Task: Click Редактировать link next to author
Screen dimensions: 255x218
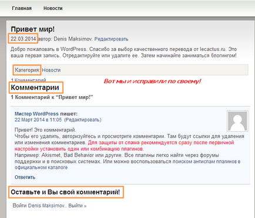Action: 111,39
